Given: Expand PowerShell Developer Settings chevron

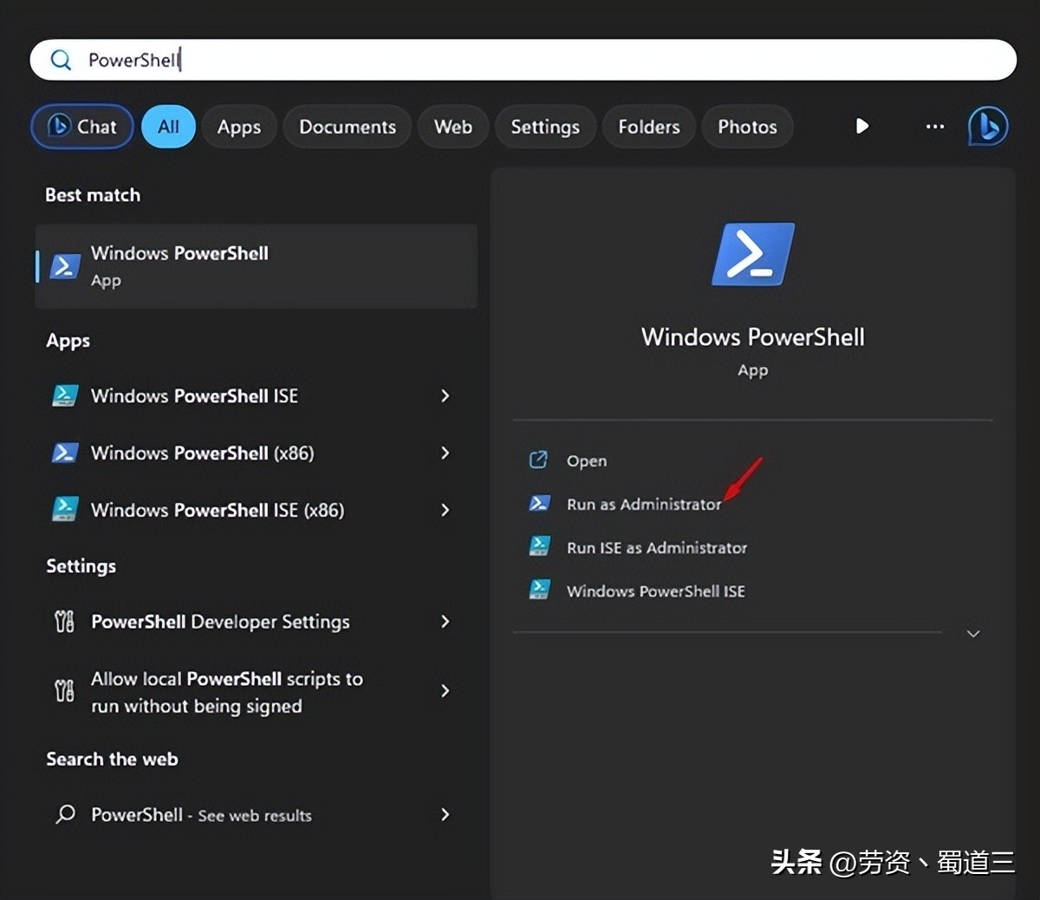Looking at the screenshot, I should (x=445, y=622).
